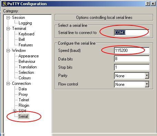Image resolution: width=157 pixels, height=136 pixels.
Task: Click the help question mark button
Action: click(148, 4)
